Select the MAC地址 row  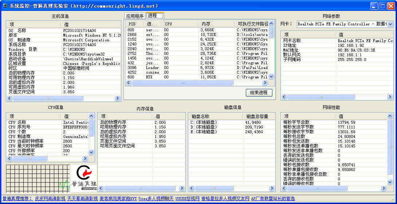click(337, 50)
